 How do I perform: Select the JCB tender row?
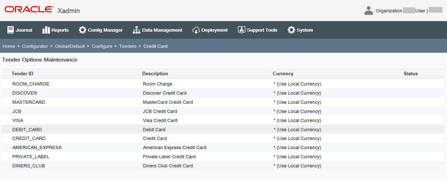tap(223, 111)
